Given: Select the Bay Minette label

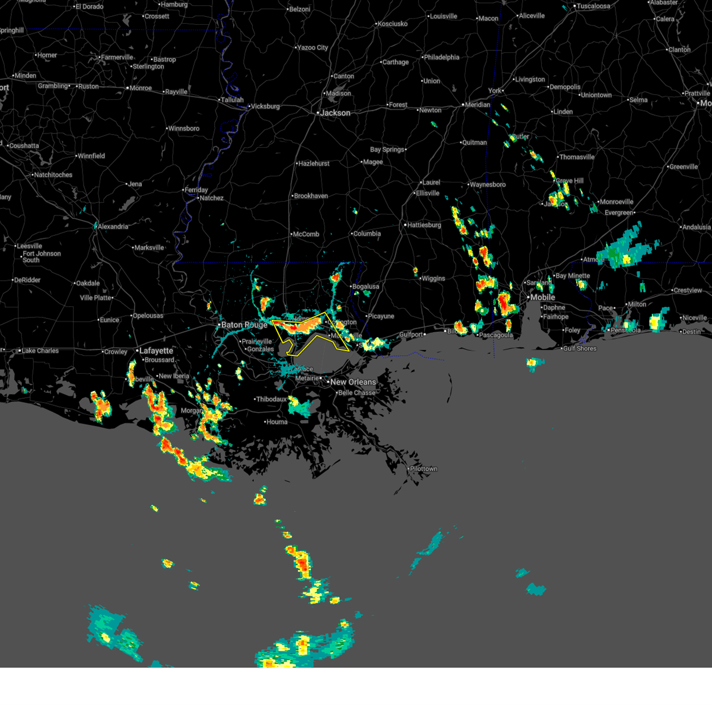Looking at the screenshot, I should coord(573,276).
